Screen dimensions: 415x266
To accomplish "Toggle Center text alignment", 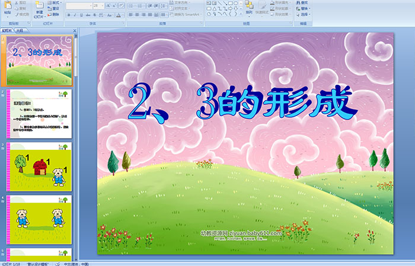I will [x=137, y=15].
